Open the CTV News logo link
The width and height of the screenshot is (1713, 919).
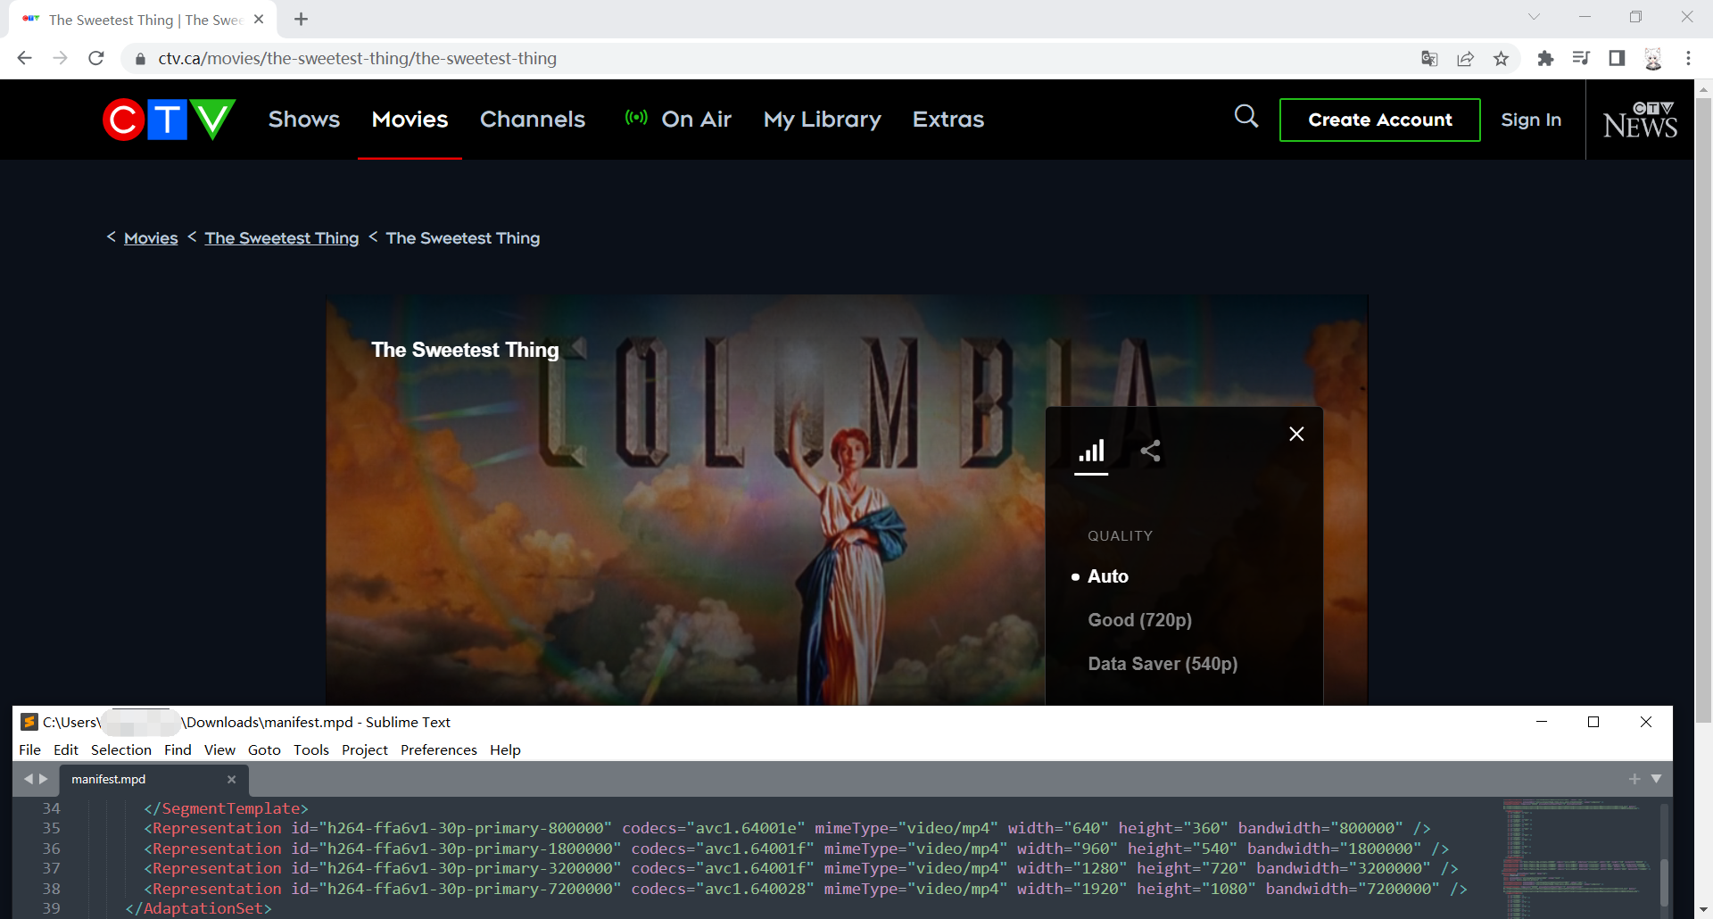[x=1640, y=120]
